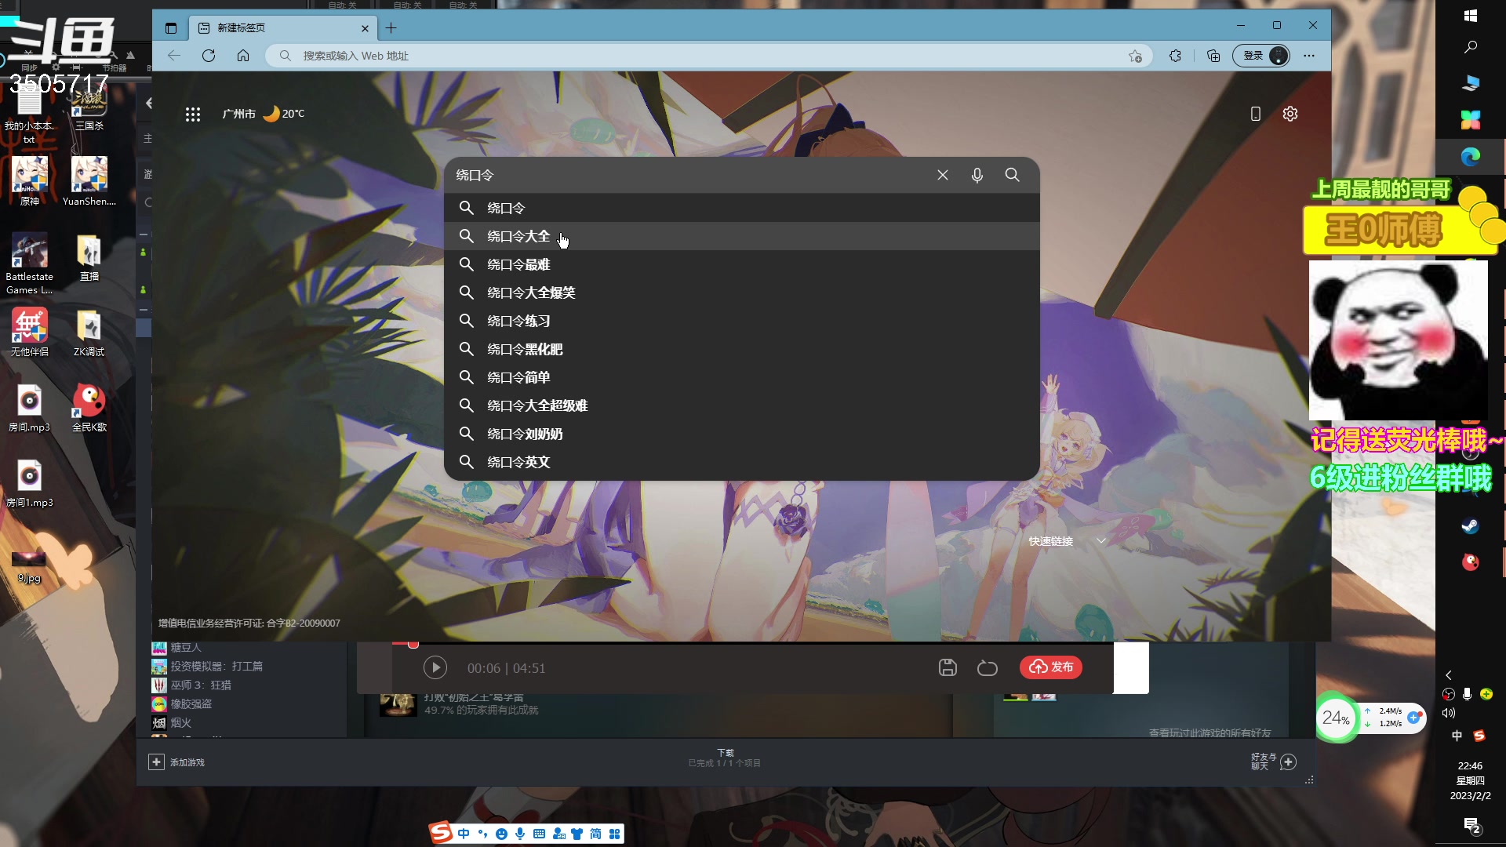This screenshot has height=847, width=1506.
Task: Open the Collections icon in toolbar
Action: [x=1213, y=56]
